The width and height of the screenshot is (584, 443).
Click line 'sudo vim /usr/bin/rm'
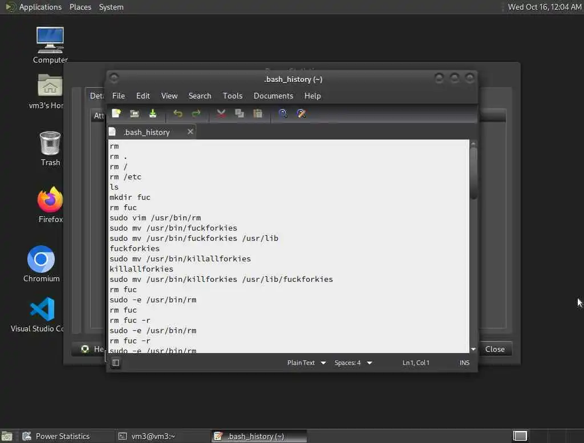point(155,218)
